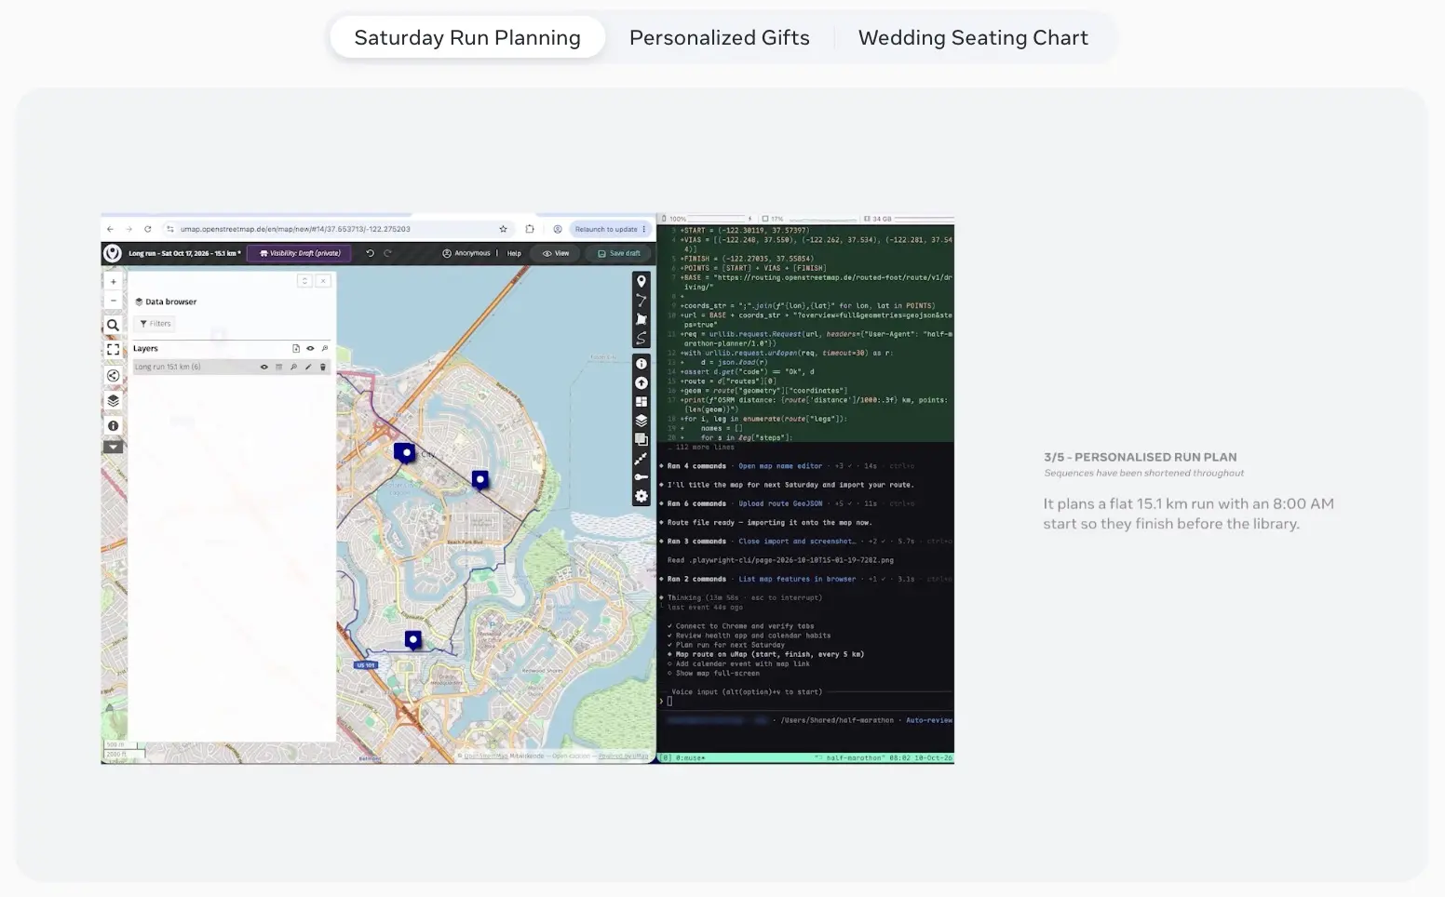
Task: Open the map search magnifier
Action: (113, 325)
